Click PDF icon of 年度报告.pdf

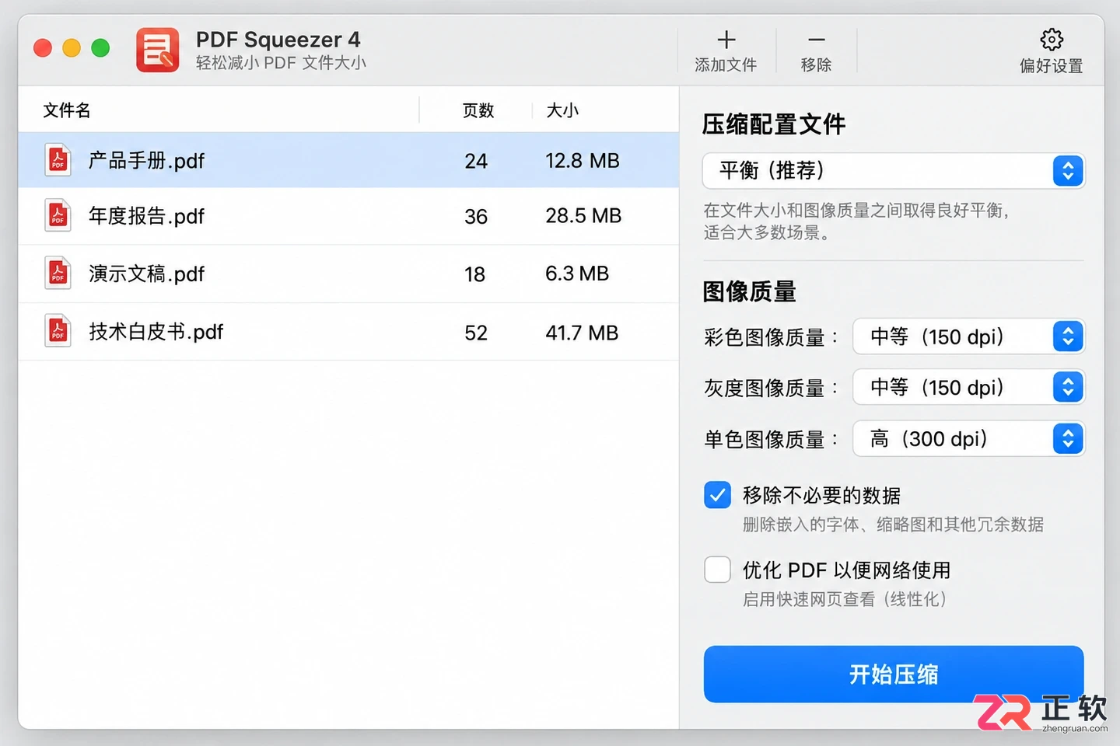[x=58, y=215]
